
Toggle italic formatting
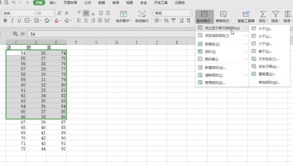pos(12,21)
